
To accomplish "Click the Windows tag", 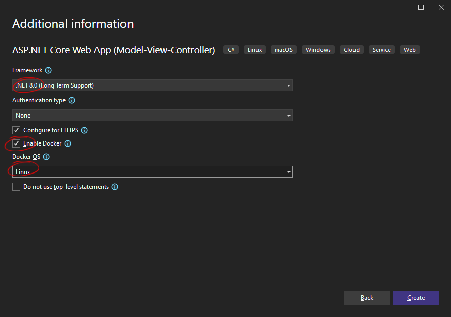I will point(318,50).
